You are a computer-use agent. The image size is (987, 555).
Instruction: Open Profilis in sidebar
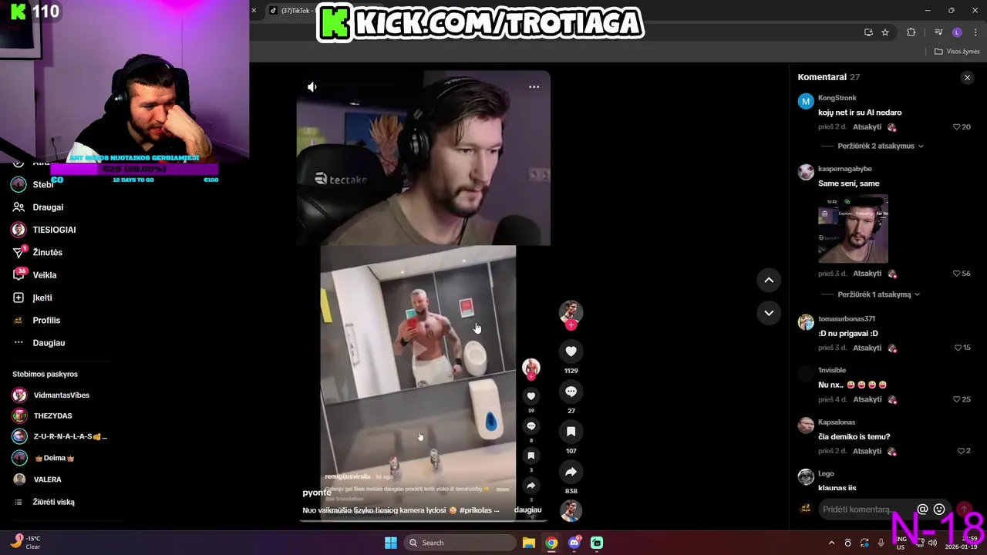pos(46,320)
